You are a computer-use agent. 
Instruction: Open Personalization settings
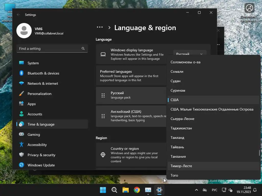[x=52, y=94]
